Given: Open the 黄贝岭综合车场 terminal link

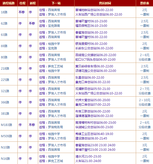Looking at the screenshot, I should click(86, 66).
